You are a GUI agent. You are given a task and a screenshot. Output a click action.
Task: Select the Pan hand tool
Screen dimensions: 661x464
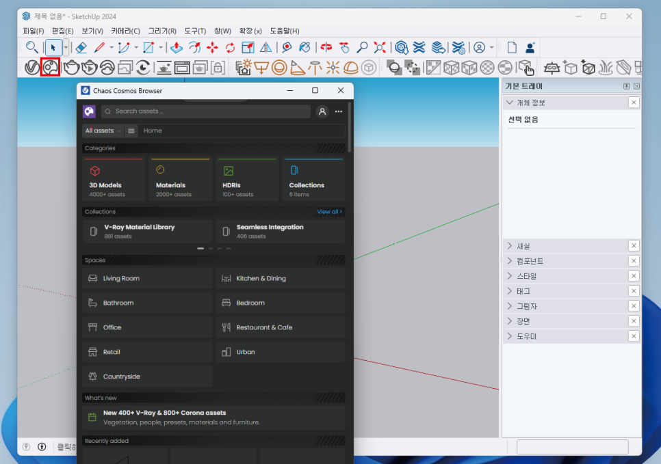(x=344, y=48)
